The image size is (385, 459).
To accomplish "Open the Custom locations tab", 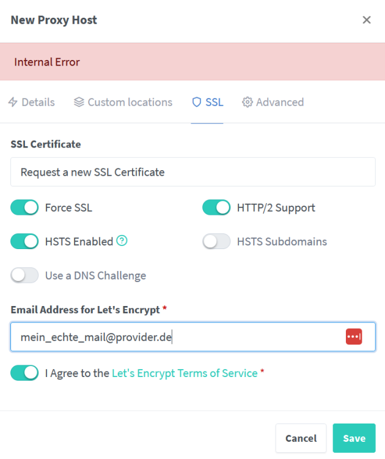I will [123, 102].
